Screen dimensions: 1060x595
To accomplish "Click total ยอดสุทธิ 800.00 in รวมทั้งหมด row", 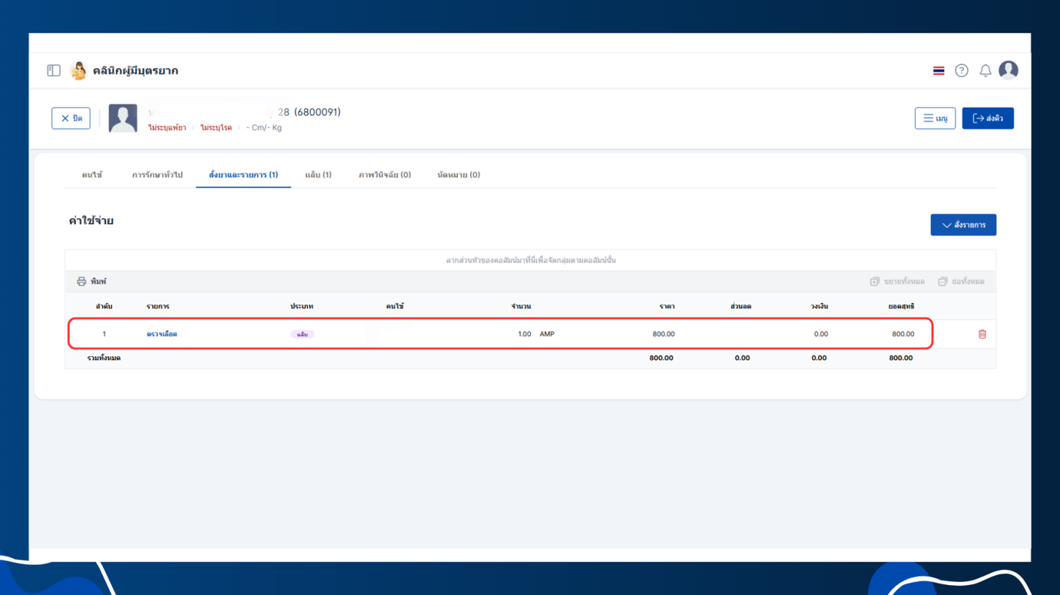I will [901, 358].
